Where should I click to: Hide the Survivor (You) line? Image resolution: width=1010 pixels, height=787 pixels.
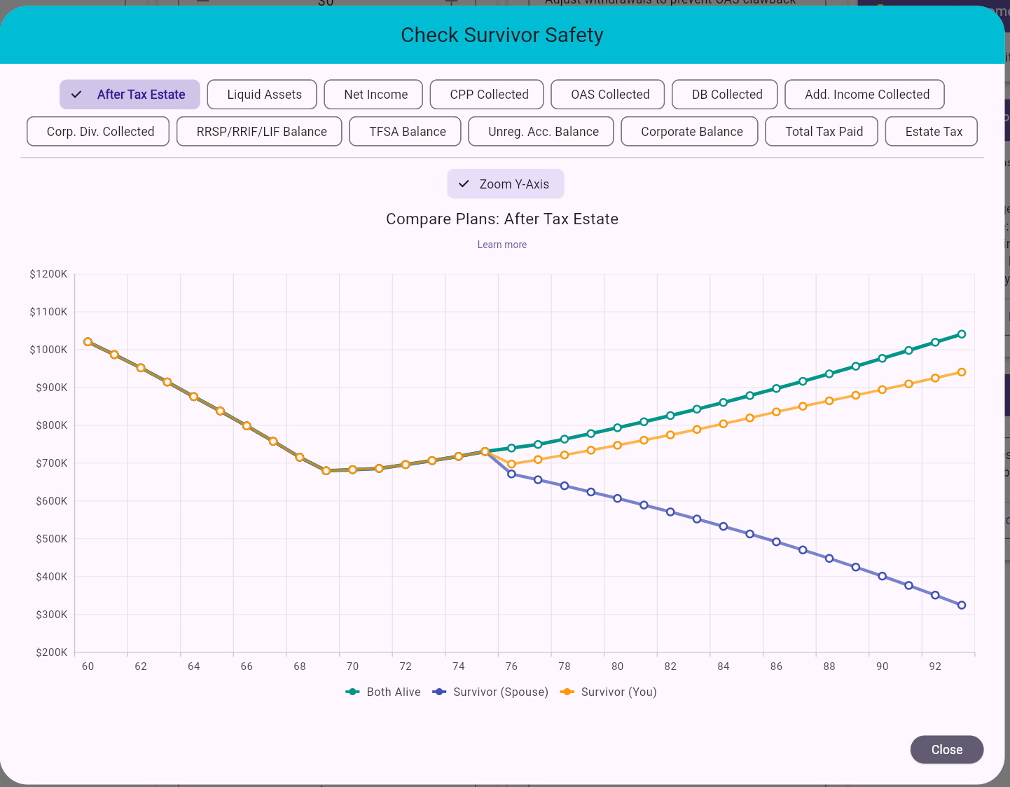coord(609,692)
